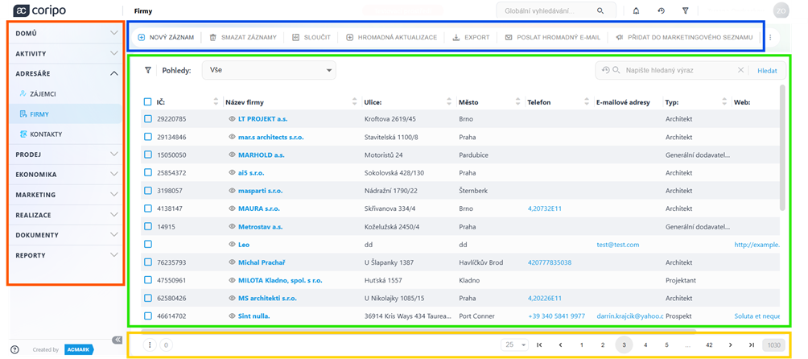The width and height of the screenshot is (808, 359).
Task: Click the Coripo logo
Action: (39, 10)
